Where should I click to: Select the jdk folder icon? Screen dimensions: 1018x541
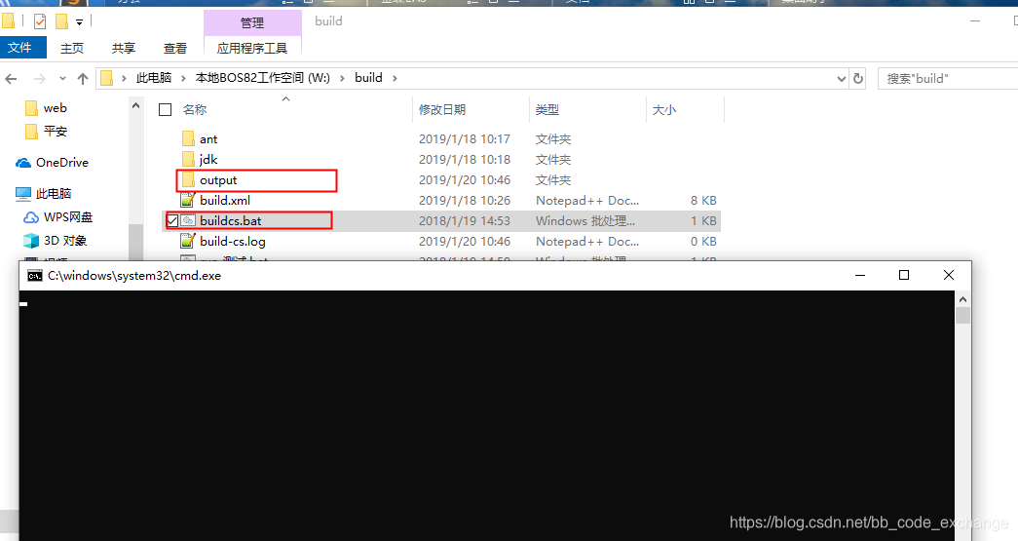(188, 159)
